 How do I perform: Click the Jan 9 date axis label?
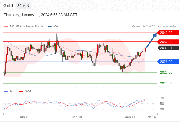click(x=23, y=117)
